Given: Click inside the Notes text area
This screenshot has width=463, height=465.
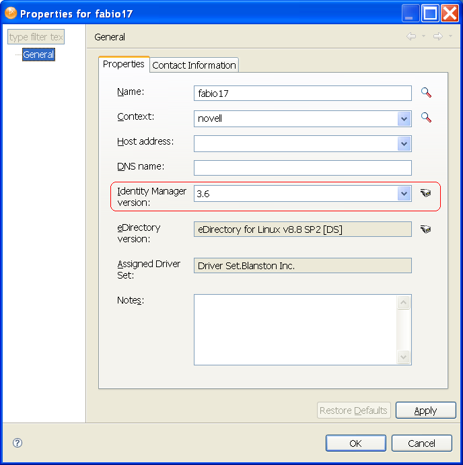Looking at the screenshot, I should pyautogui.click(x=296, y=329).
